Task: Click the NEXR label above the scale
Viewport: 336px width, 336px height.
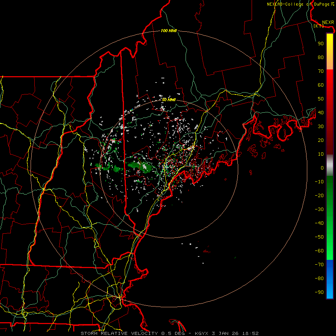Action: [x=328, y=22]
